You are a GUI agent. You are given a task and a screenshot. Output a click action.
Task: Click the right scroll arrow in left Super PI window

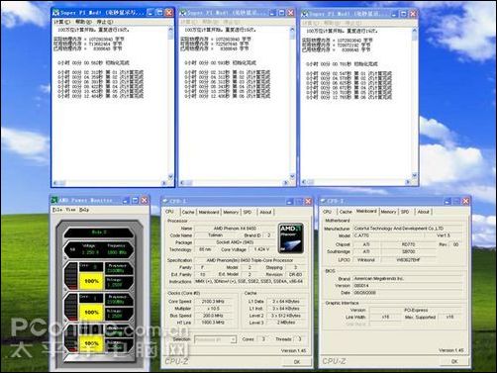164,183
